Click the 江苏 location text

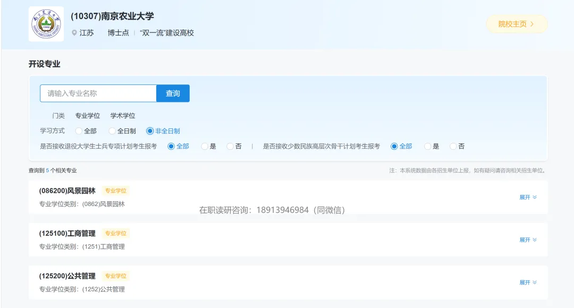87,33
